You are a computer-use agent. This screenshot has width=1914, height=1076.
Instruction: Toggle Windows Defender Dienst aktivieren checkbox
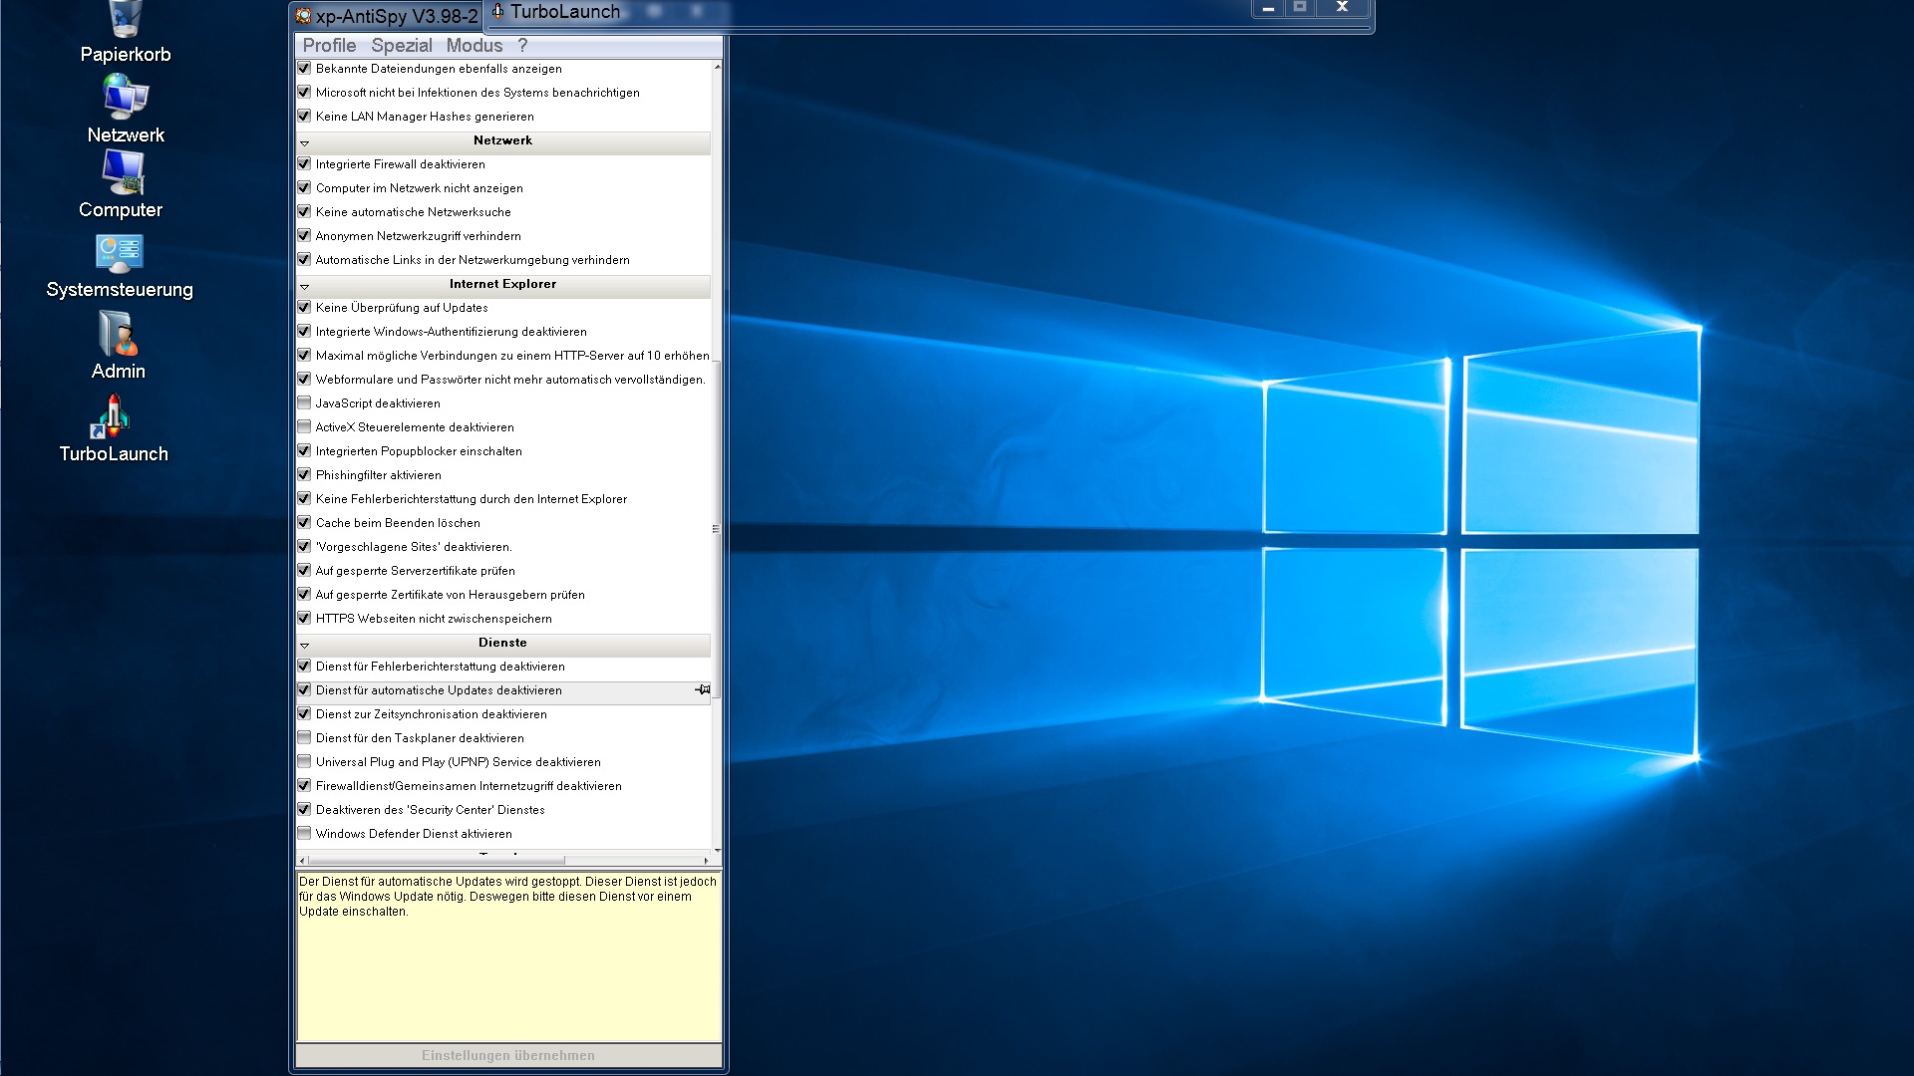[304, 833]
